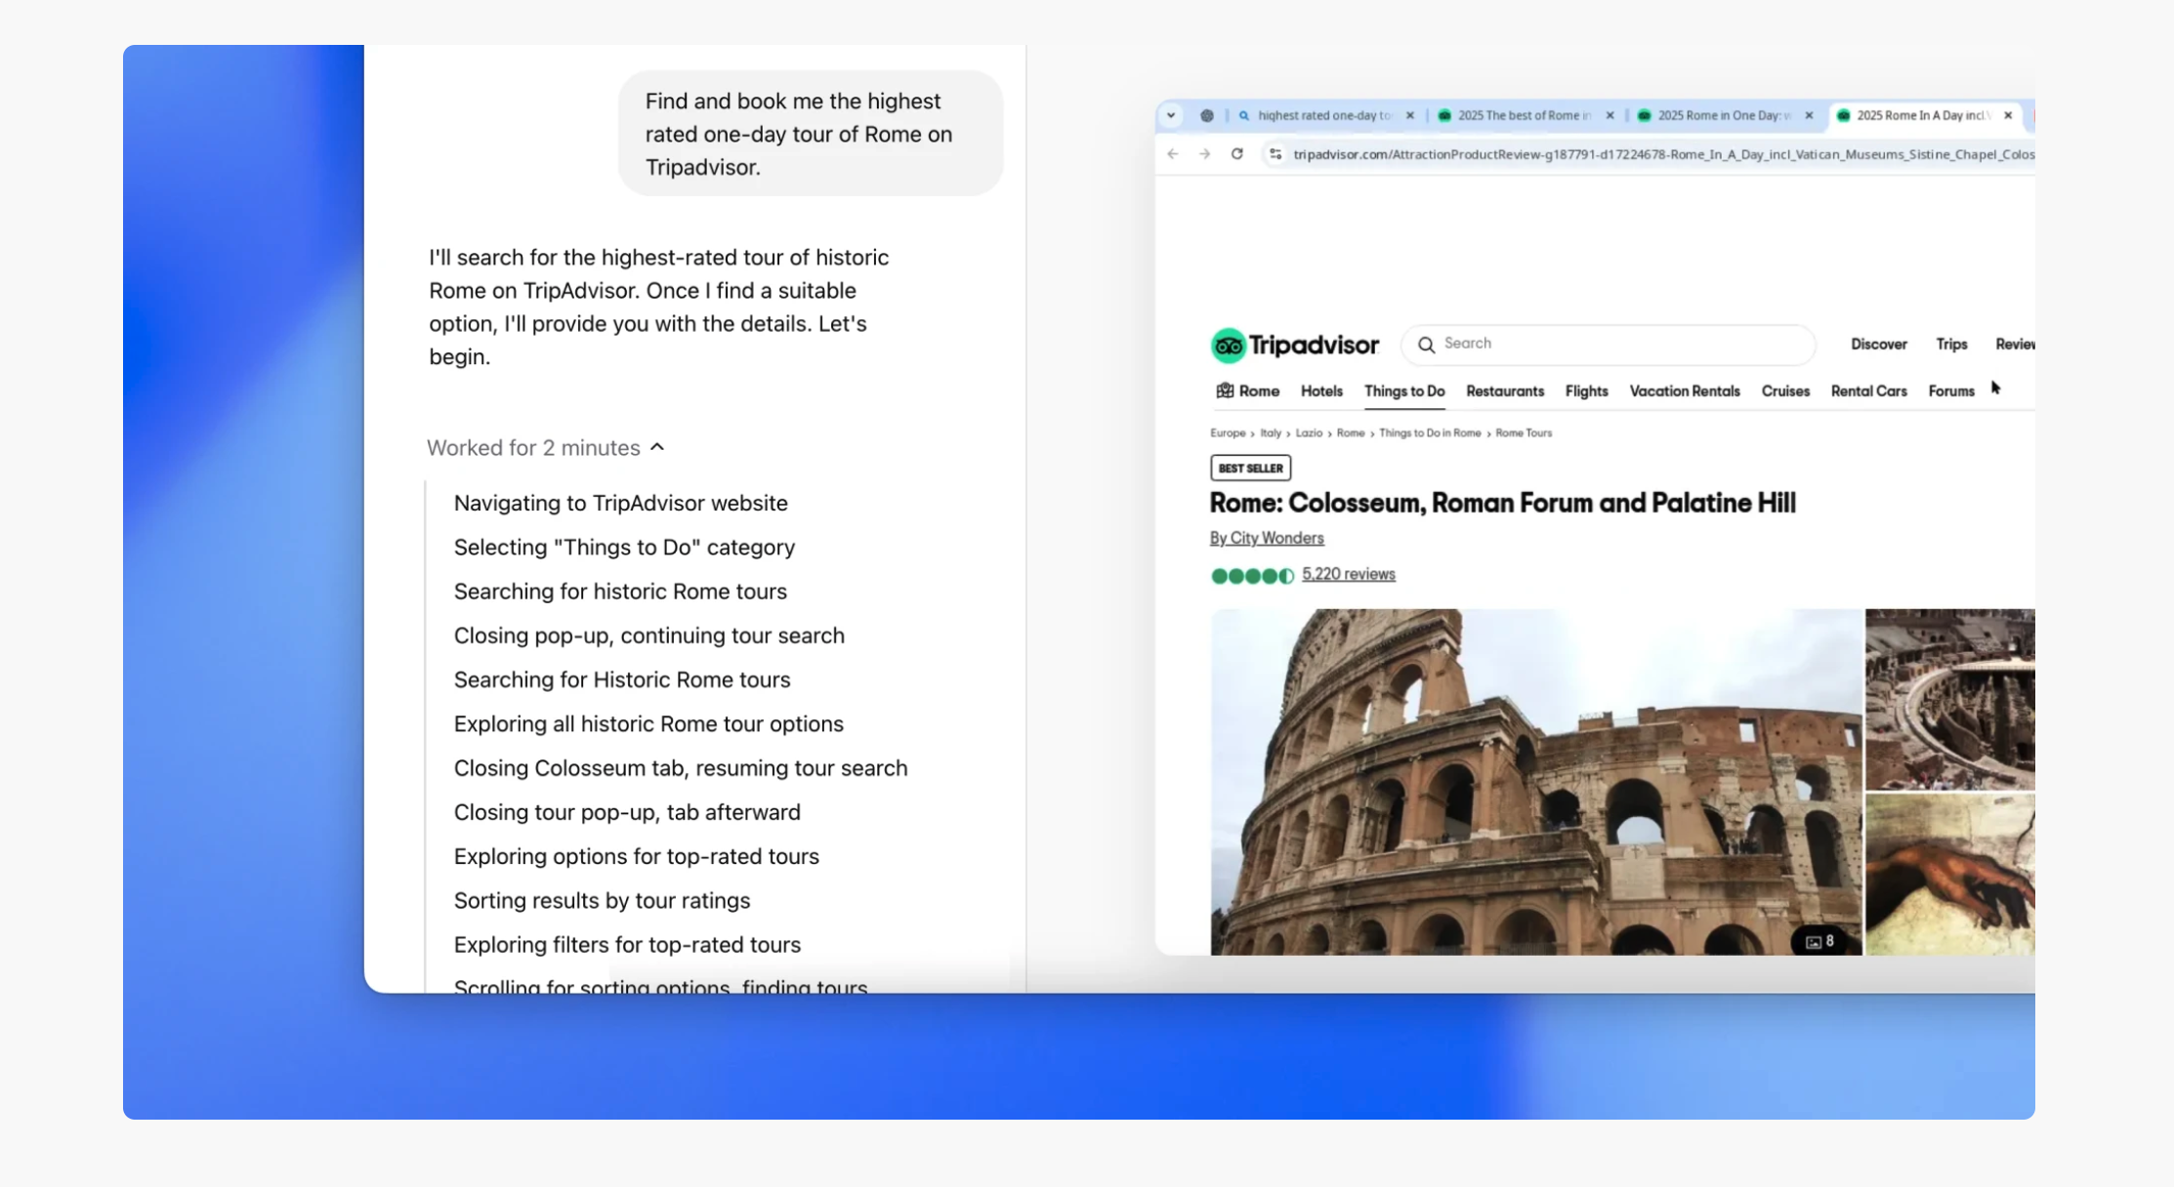
Task: Open the Cruises navigation tab
Action: 1785,390
